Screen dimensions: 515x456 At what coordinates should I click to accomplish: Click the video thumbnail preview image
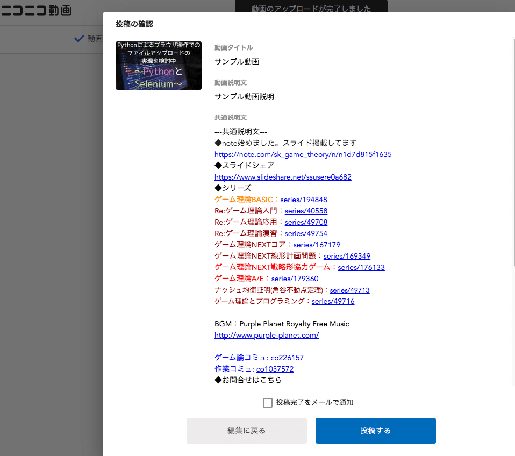point(158,66)
